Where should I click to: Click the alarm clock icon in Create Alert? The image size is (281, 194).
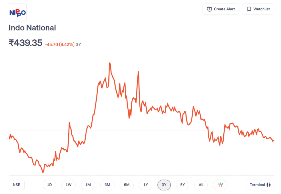coord(209,9)
